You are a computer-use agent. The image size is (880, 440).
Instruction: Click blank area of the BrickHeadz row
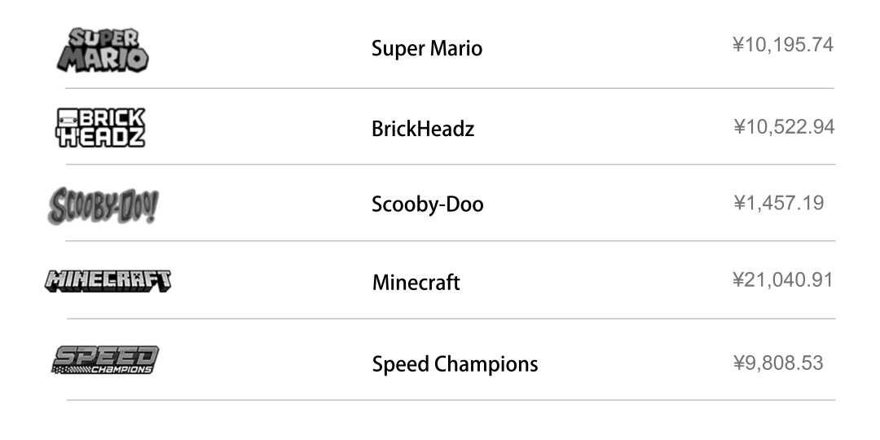[x=603, y=128]
